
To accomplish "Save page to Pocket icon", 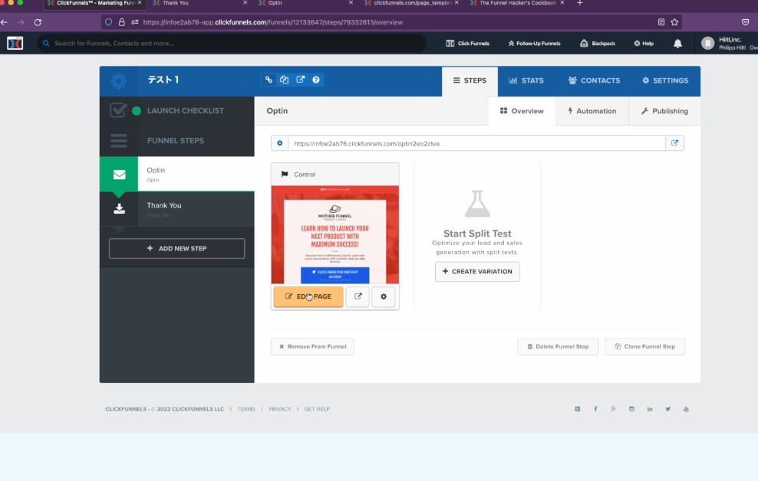I will coord(746,22).
